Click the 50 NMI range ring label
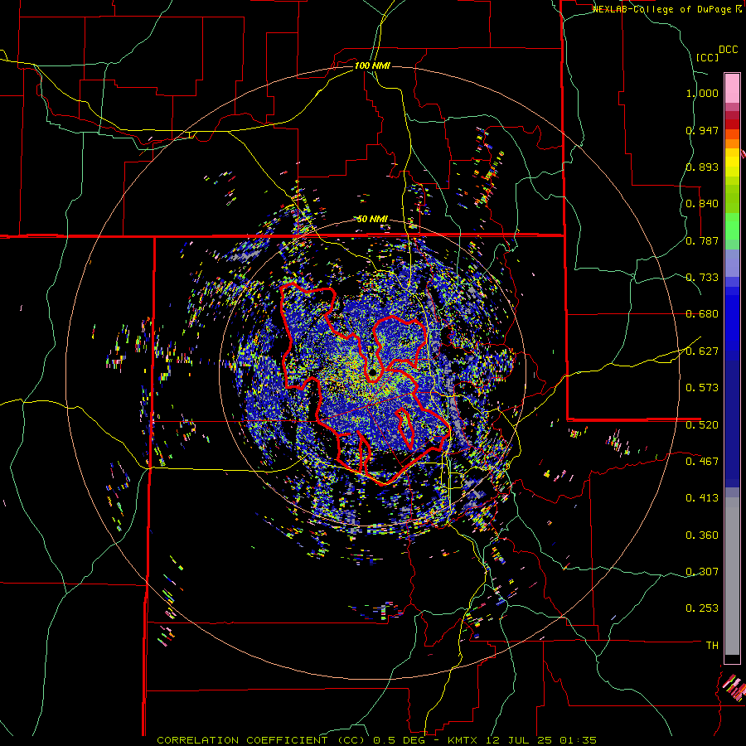 point(372,219)
